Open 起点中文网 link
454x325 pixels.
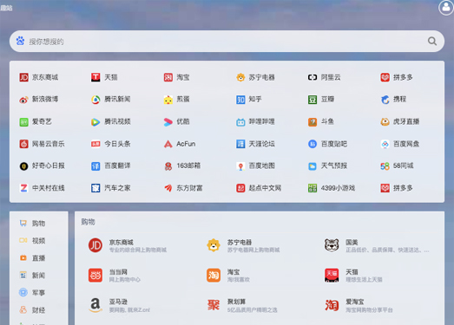click(x=259, y=188)
